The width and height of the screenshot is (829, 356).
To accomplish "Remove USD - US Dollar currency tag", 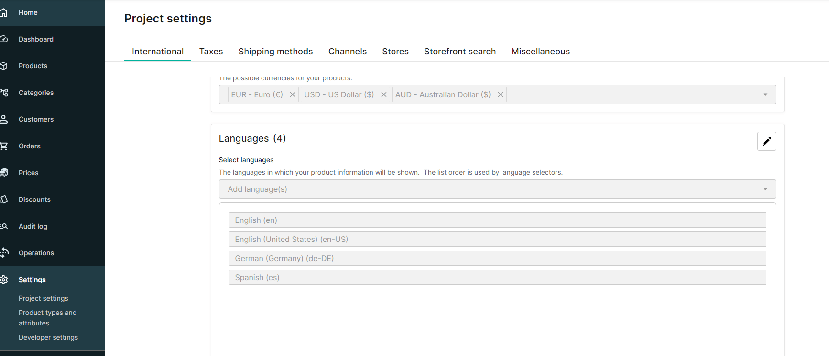I will pos(383,94).
